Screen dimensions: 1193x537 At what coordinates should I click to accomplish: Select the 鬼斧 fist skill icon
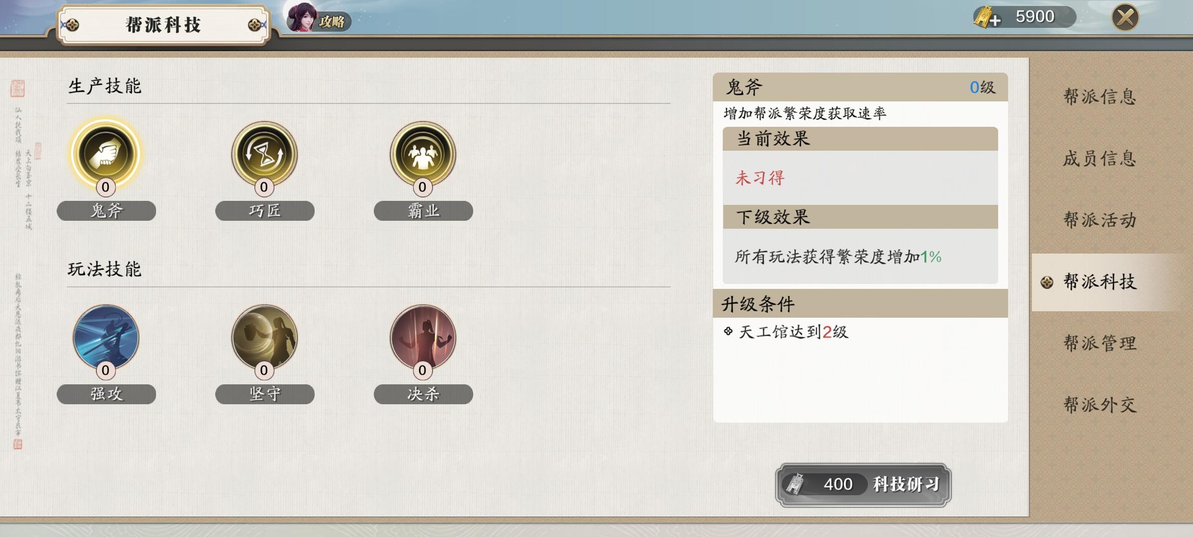[x=106, y=154]
